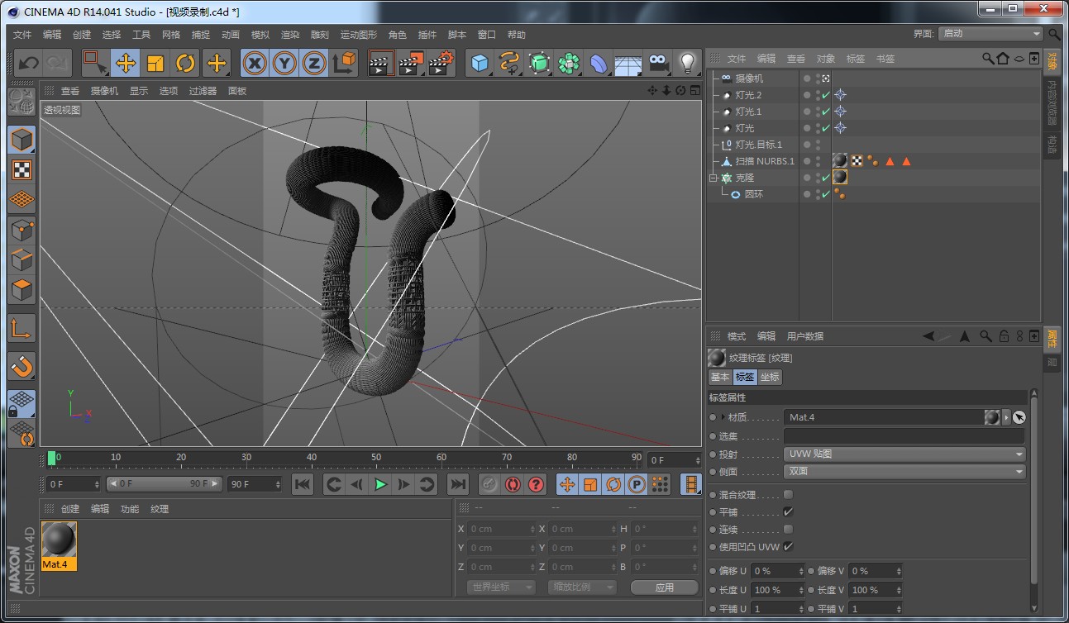Viewport: 1069px width, 623px height.
Task: Open the 界面 启动 layout dropdown
Action: 990,34
